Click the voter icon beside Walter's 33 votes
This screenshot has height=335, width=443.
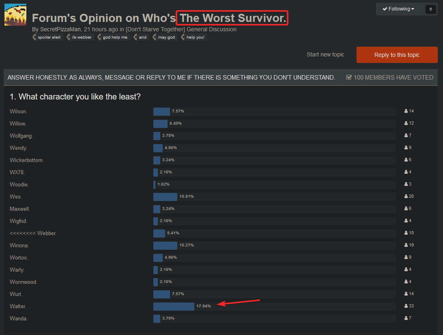tap(406, 306)
